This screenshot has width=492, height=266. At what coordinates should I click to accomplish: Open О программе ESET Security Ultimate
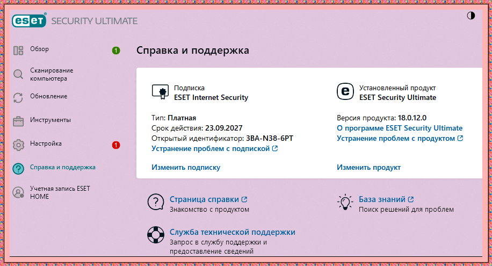click(x=400, y=128)
